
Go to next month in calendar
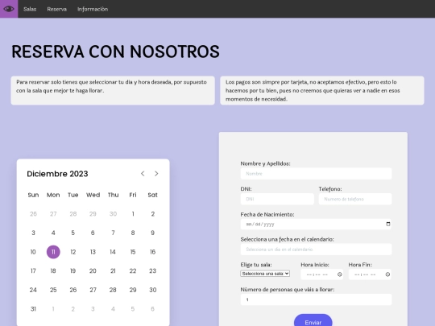pos(156,174)
